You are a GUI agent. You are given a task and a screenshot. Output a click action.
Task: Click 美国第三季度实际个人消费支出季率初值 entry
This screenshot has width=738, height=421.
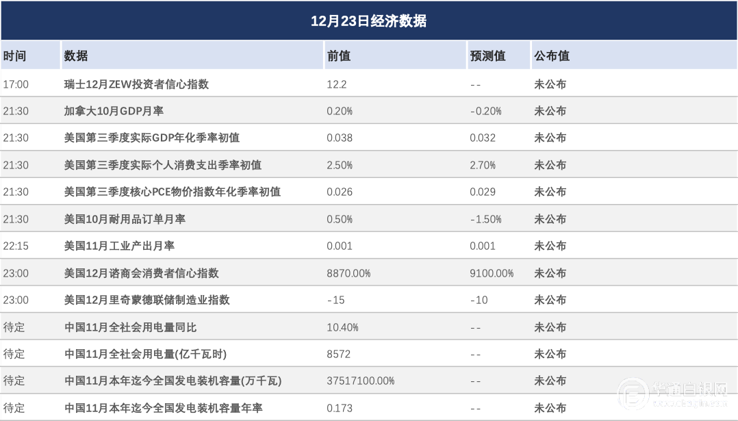(x=163, y=165)
